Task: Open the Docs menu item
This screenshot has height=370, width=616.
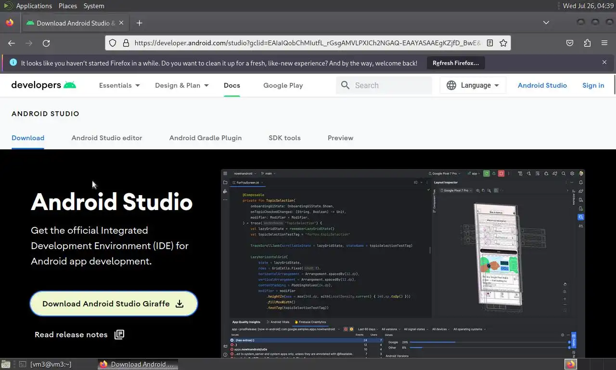Action: [x=232, y=85]
